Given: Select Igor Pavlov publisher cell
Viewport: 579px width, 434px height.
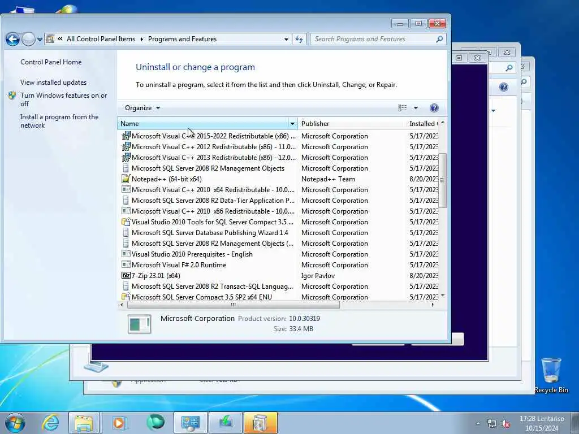Looking at the screenshot, I should pos(318,276).
